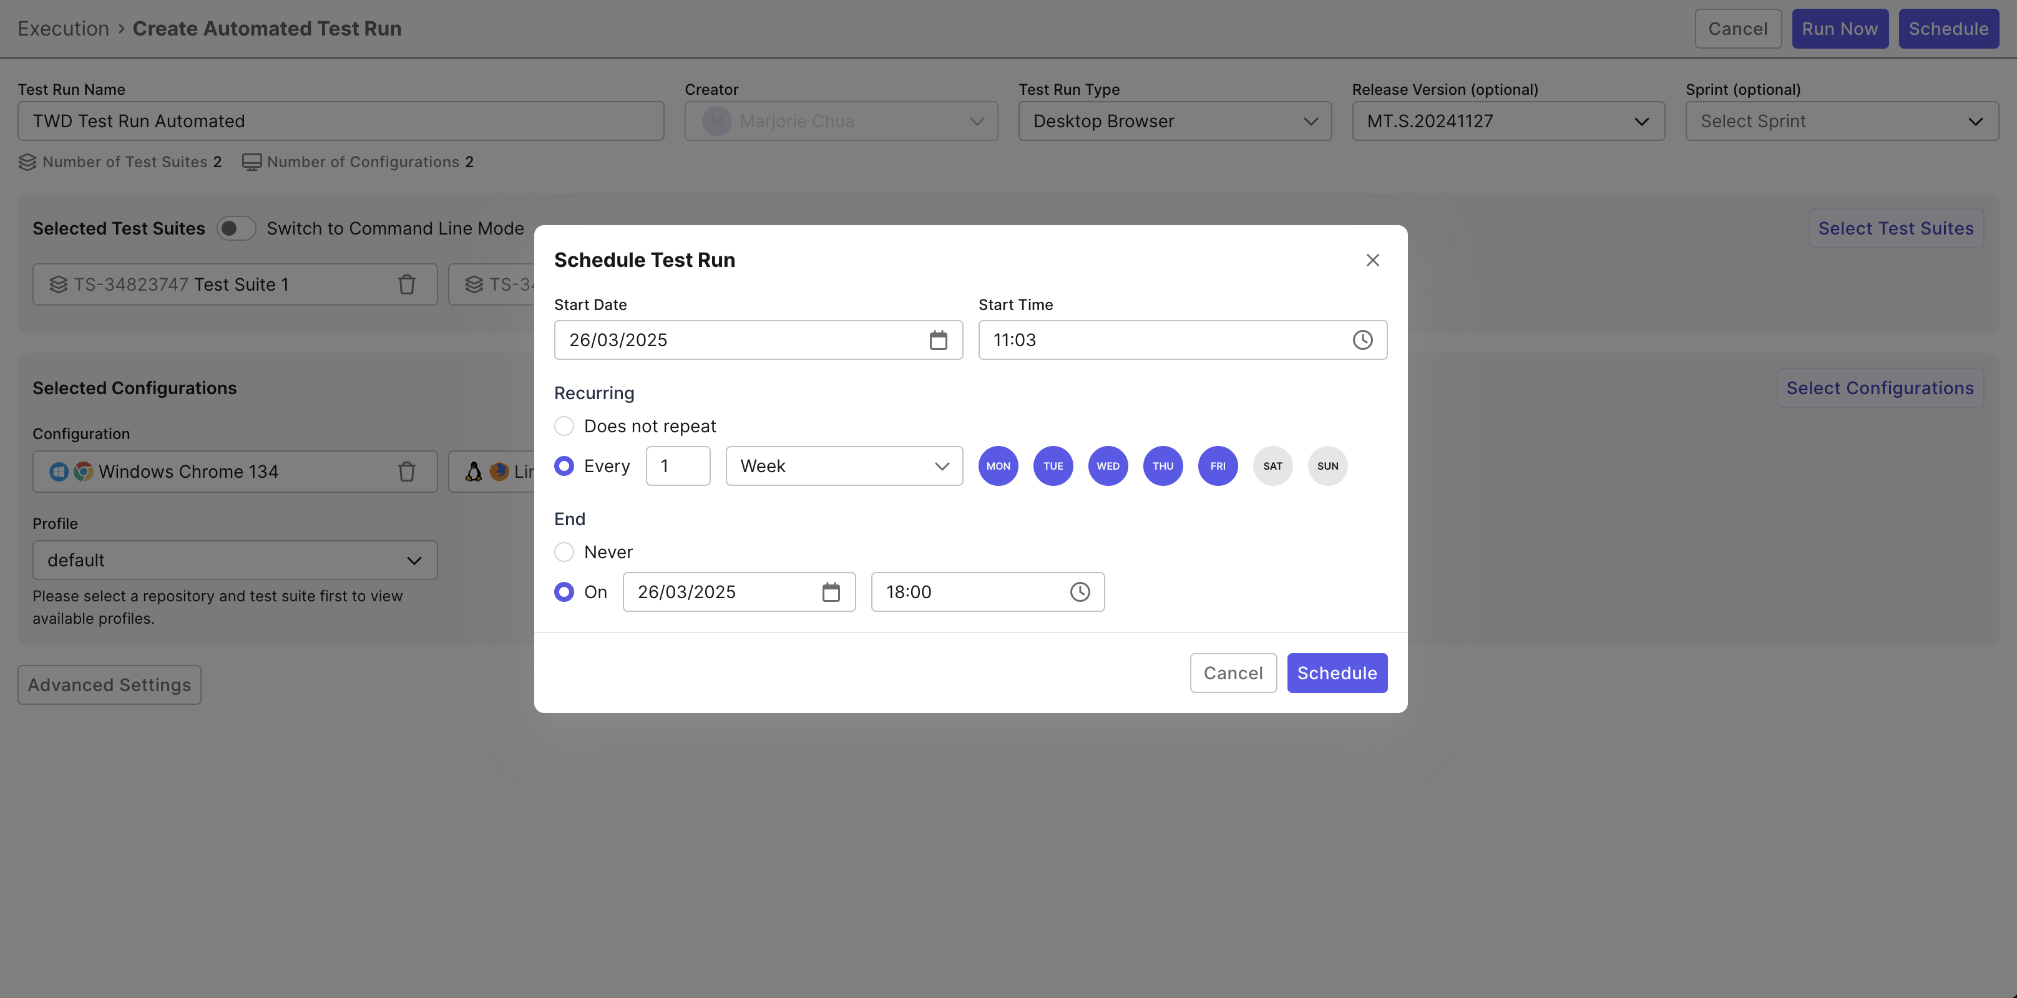Viewport: 2017px width, 998px height.
Task: Toggle Switch to Command Line Mode
Action: [x=237, y=228]
